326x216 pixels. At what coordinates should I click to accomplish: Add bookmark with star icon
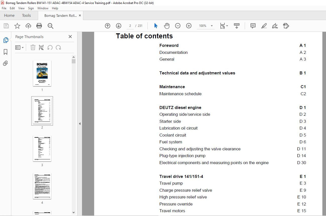pos(17,26)
